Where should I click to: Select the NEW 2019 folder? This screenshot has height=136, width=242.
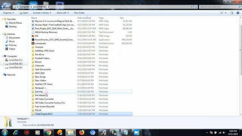tap(40, 73)
